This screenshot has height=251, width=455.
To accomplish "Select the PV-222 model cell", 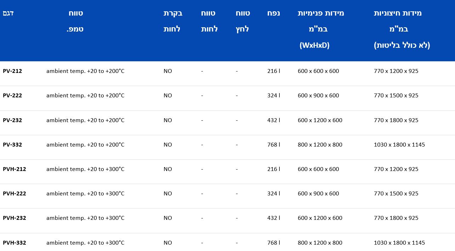I will click(12, 96).
